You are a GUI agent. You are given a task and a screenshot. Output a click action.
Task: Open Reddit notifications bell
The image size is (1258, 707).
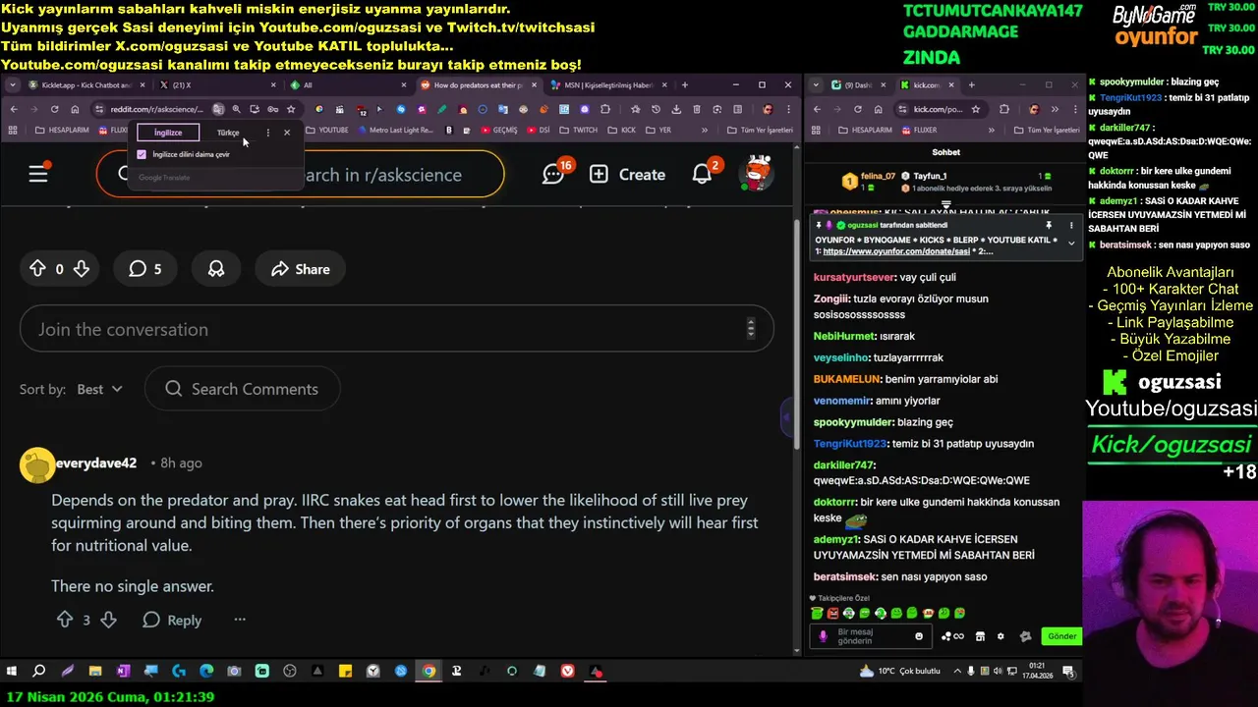(704, 173)
